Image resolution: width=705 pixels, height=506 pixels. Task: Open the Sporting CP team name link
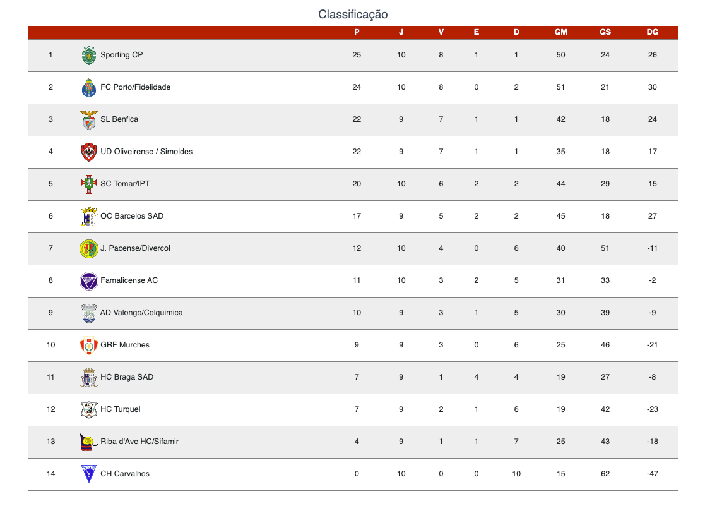coord(121,55)
